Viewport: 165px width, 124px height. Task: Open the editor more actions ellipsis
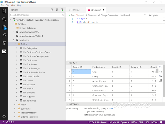click(x=162, y=10)
